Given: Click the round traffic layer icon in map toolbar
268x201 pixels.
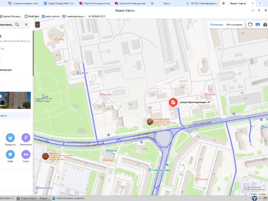Looking at the screenshot, I should coord(250,25).
